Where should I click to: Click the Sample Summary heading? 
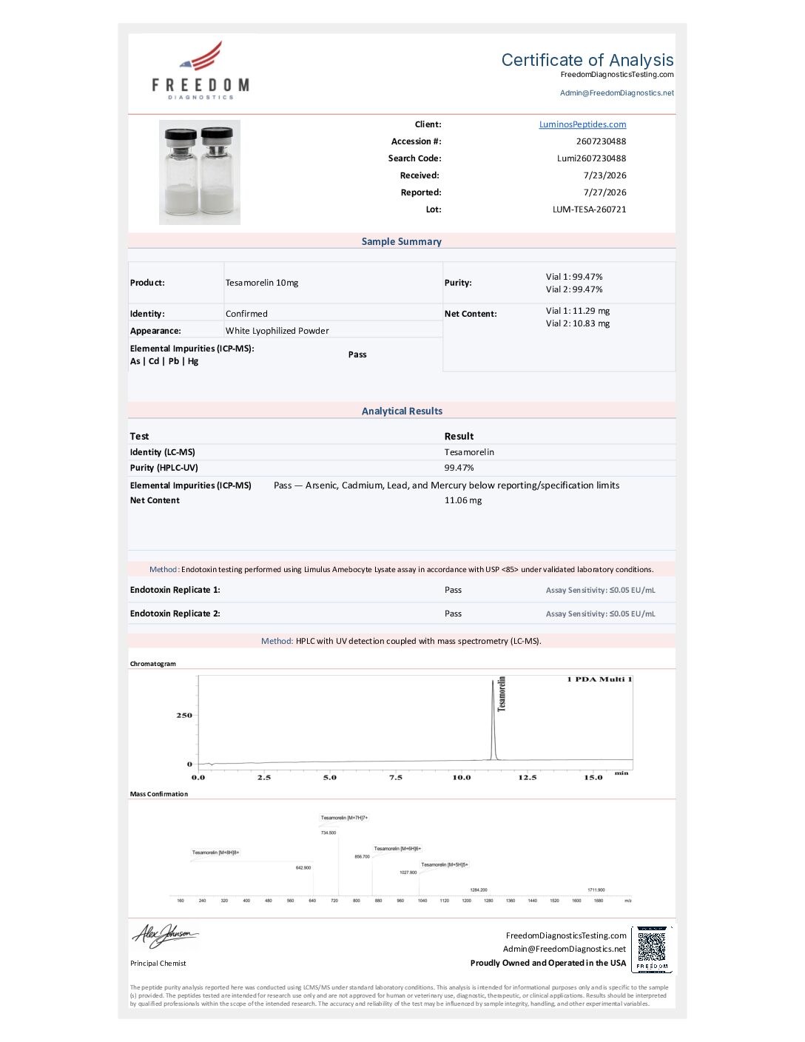[401, 241]
